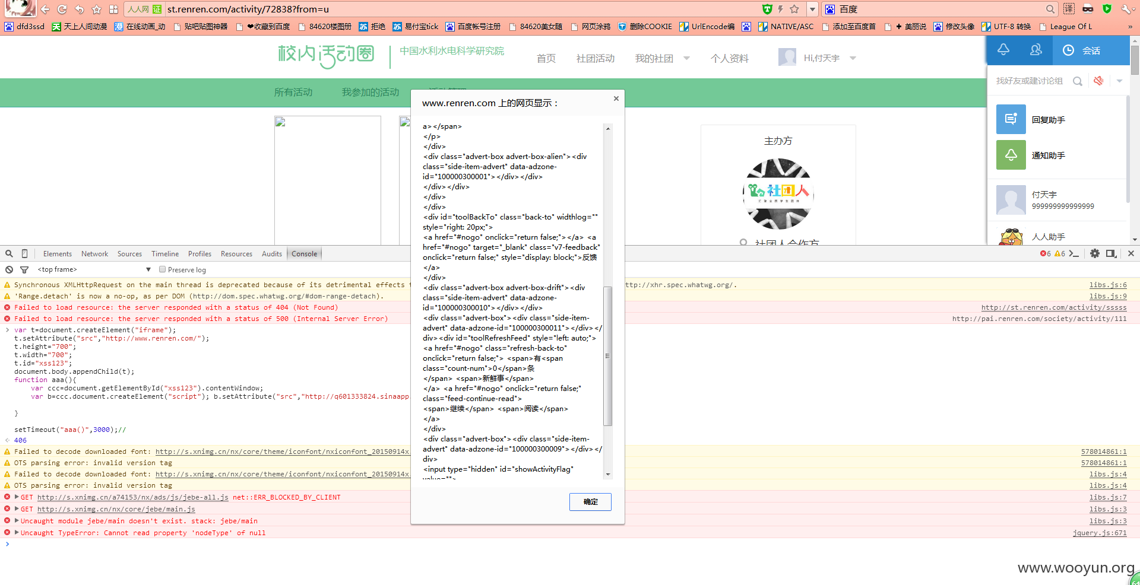
Task: Open the dfd3ssd bookmark
Action: (x=24, y=27)
